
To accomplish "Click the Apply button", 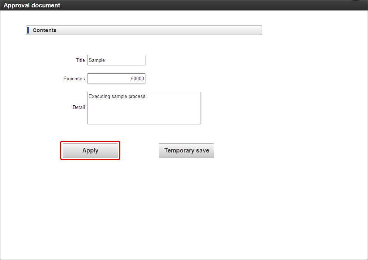I will (90, 151).
